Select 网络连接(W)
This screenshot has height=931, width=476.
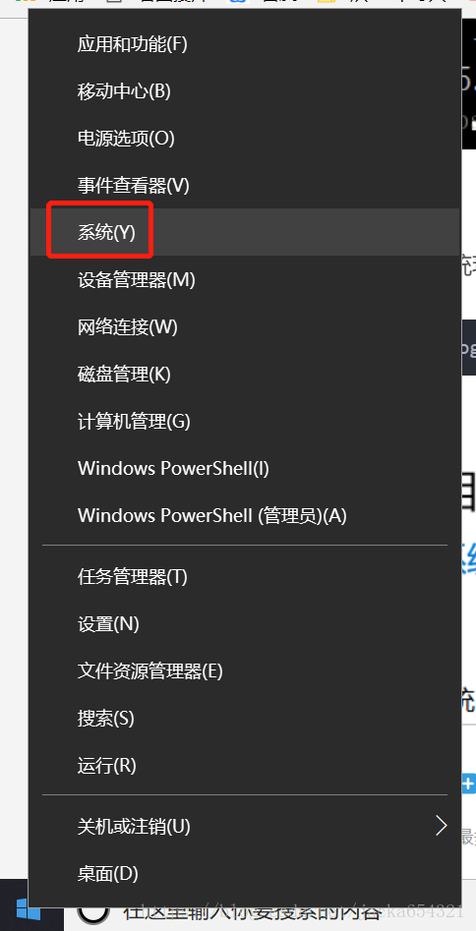[x=245, y=327]
